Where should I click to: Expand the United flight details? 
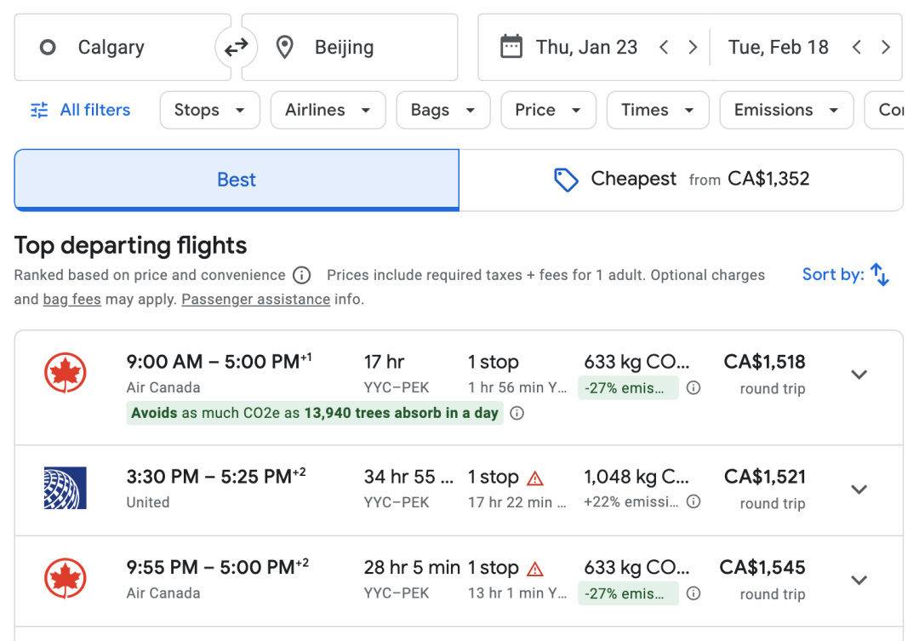click(x=859, y=489)
